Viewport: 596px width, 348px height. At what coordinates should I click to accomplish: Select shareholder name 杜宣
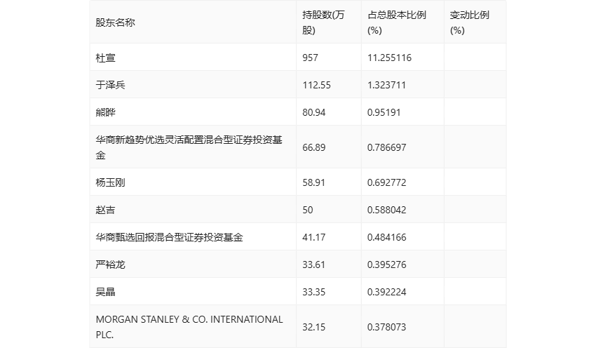105,58
